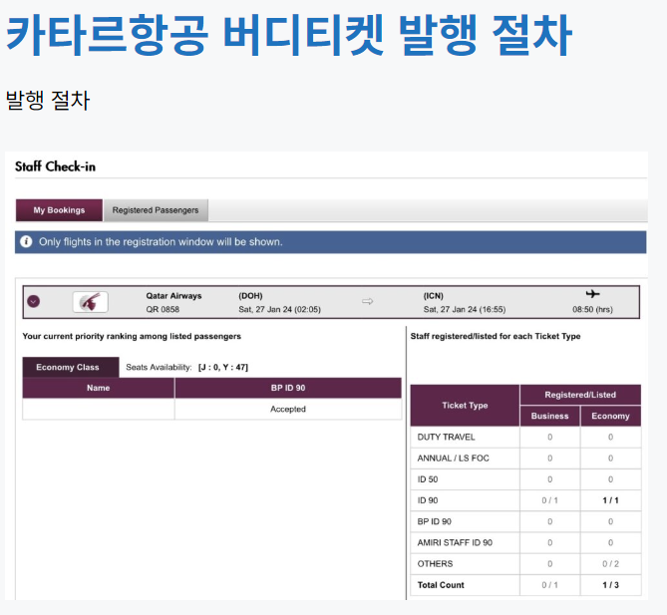The image size is (667, 615).
Task: Click the 08:50 (hrs) duration text
Action: pos(592,310)
